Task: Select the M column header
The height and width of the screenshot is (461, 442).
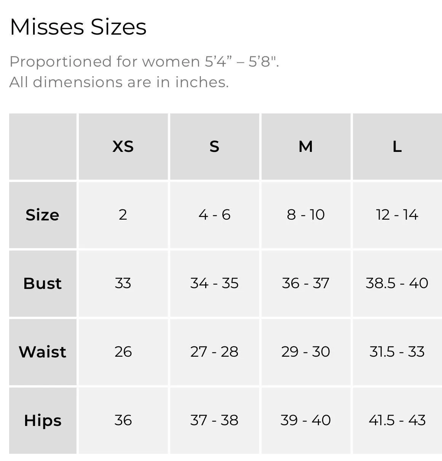Action: (306, 147)
